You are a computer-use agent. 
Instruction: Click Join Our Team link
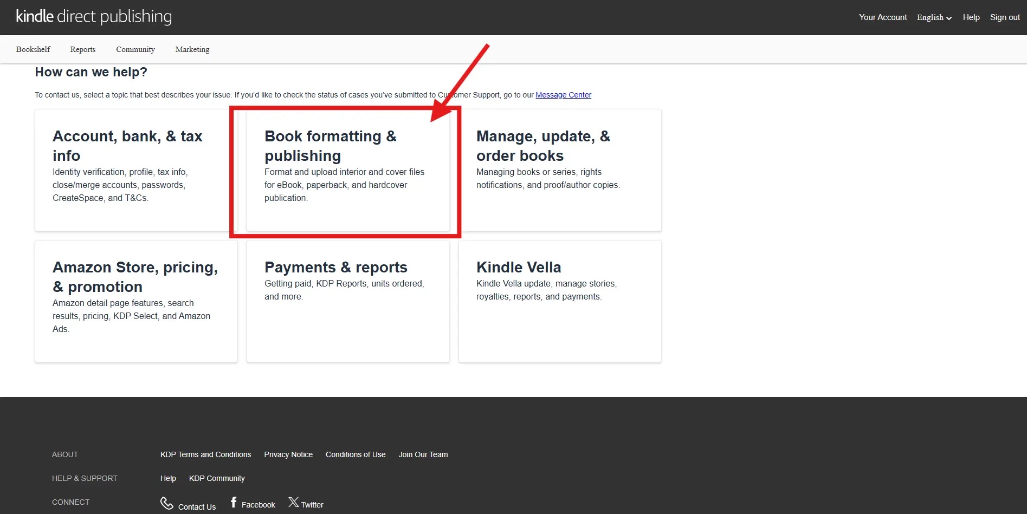[x=423, y=454]
